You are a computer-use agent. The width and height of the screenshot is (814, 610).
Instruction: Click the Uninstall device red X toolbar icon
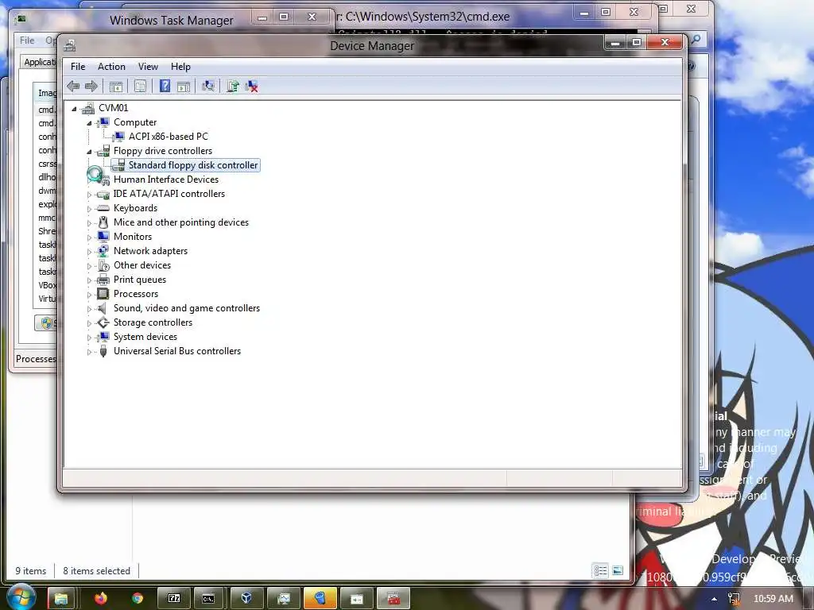[252, 86]
